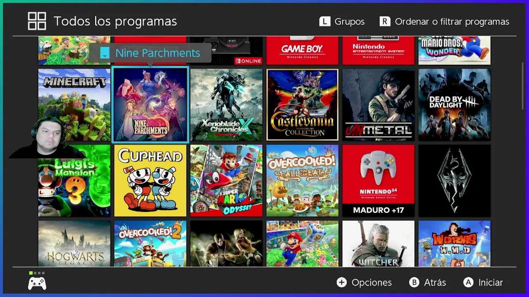The image size is (529, 297).
Task: Open the Resident Evil 4 tile
Action: (226, 244)
